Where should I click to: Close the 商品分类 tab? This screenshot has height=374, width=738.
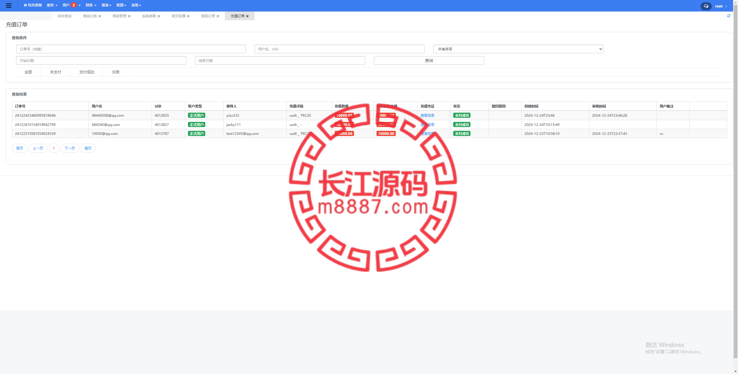tap(100, 16)
